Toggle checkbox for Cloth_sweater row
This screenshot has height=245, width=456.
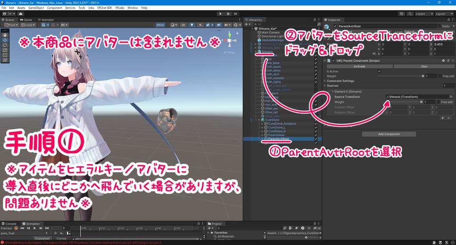(x=316, y=78)
